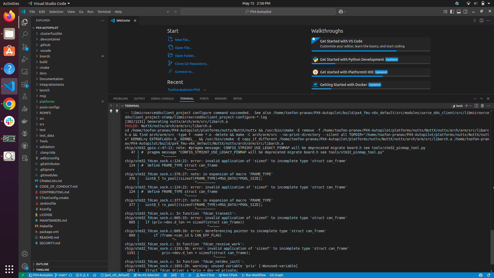Open the customize layout control

[x=445, y=12]
